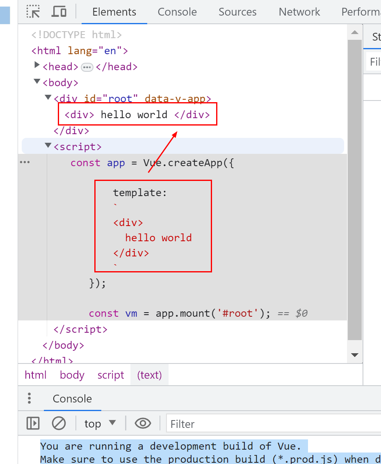Activate the inspect element picker icon
The image size is (381, 464).
tap(33, 11)
